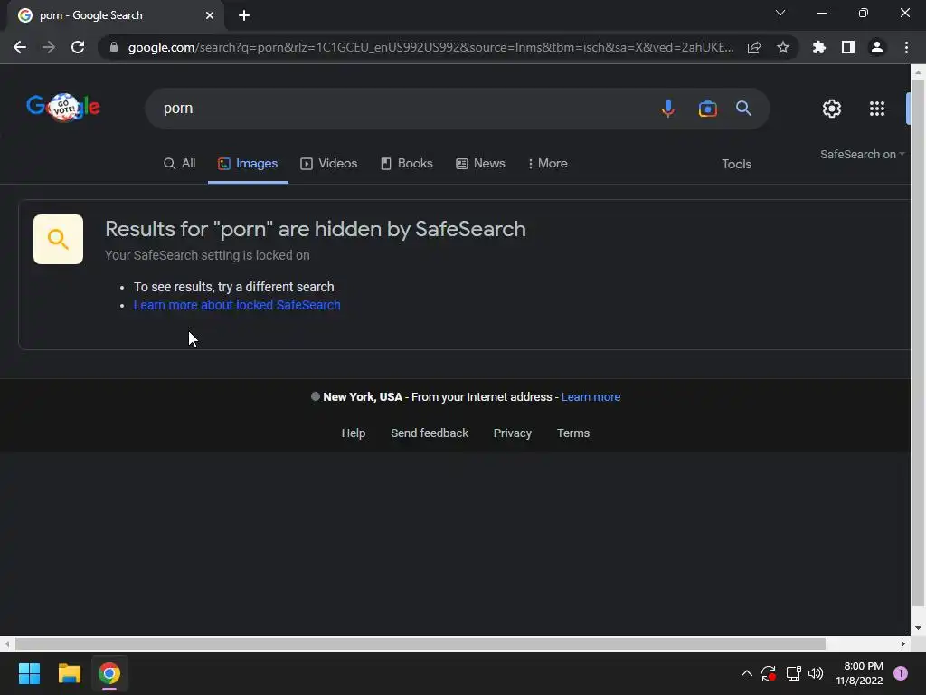Switch to the News tab
Screen dimensions: 926x695
(481, 164)
